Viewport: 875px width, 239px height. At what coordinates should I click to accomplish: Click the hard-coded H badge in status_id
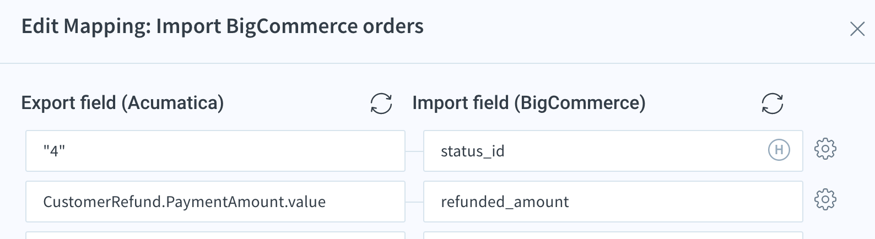[x=779, y=149]
